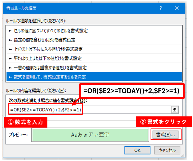Choose 平均より上または下の値だけを書式設定 rule
The image size is (193, 161).
pyautogui.click(x=47, y=58)
